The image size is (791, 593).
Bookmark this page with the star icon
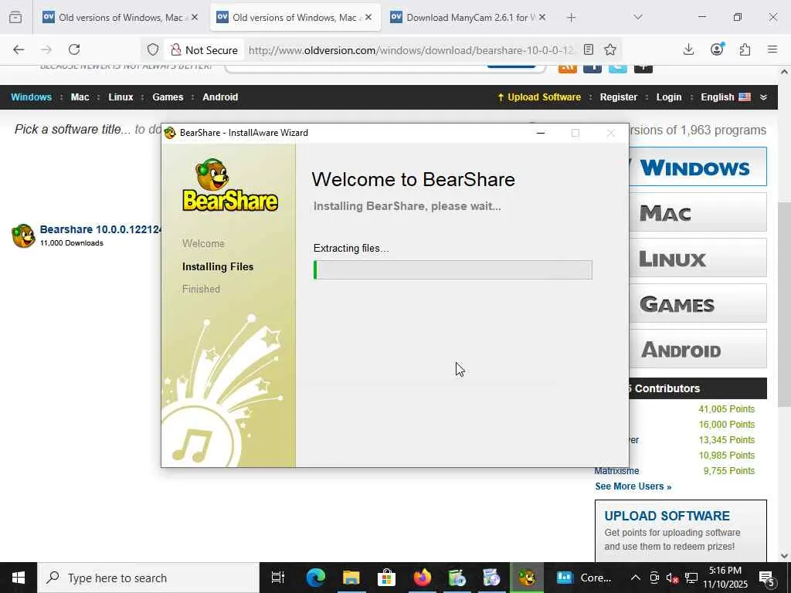pos(610,49)
